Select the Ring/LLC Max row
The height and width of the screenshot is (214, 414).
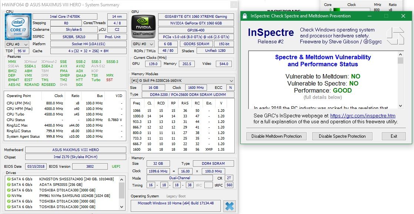(65, 126)
